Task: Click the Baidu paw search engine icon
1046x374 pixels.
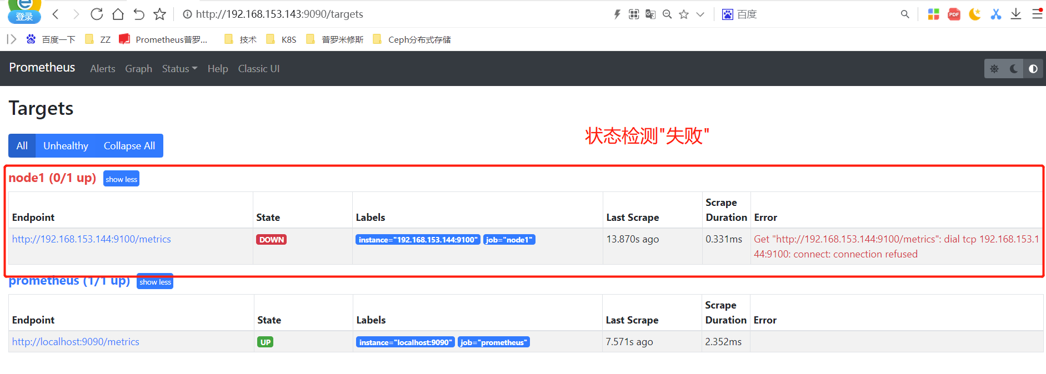Action: [728, 14]
